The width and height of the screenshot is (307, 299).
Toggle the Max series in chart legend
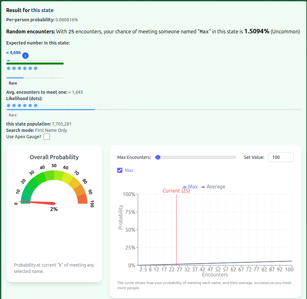coord(190,187)
